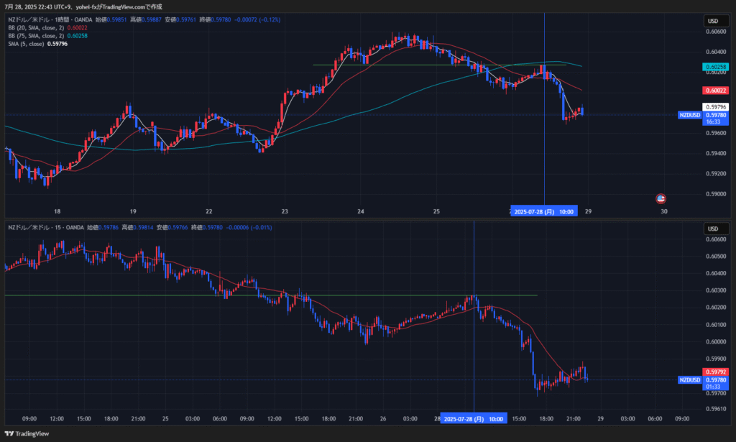Click the US flag economic event icon
This screenshot has width=736, height=442.
click(661, 198)
